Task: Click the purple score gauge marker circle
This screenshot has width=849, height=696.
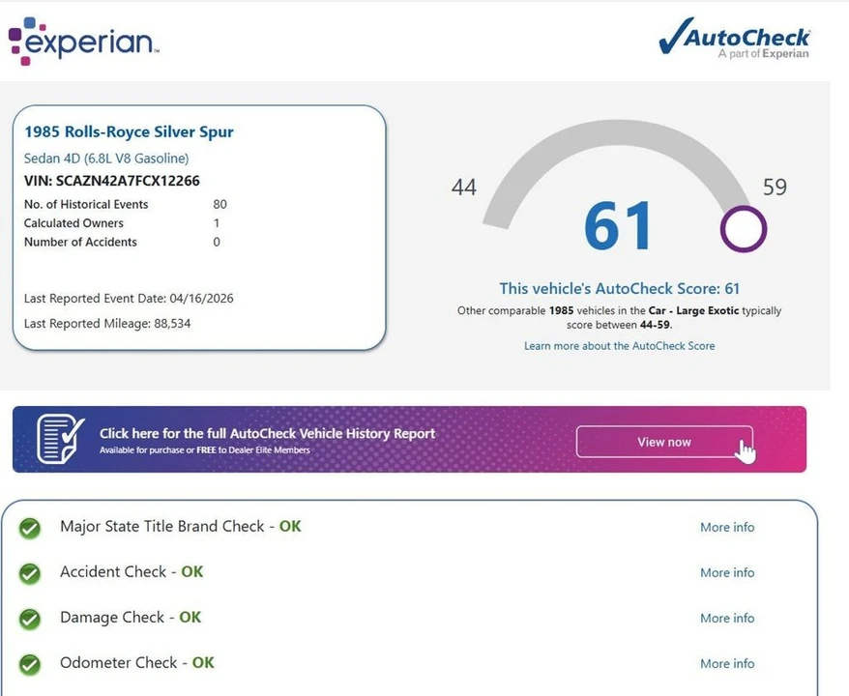Action: point(744,228)
